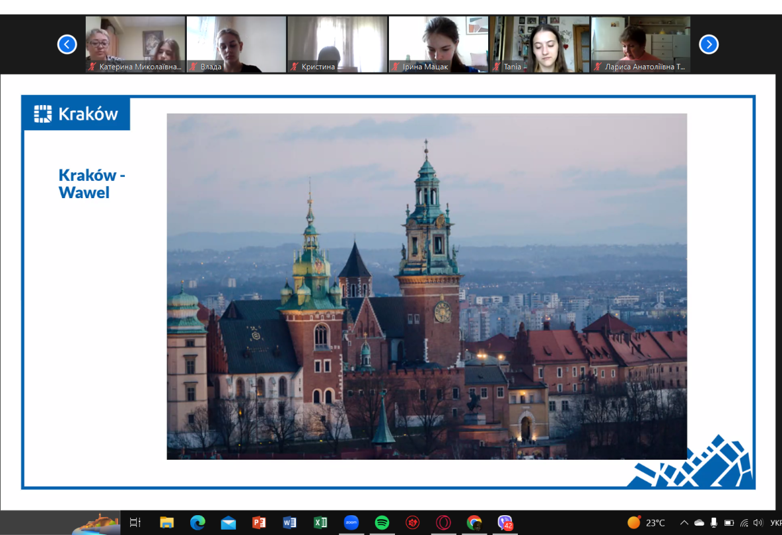Viewport: 782px width, 535px height.
Task: Click the Kraków logo on the slide
Action: 76,114
